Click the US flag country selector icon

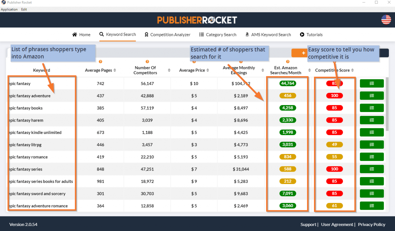pos(386,20)
